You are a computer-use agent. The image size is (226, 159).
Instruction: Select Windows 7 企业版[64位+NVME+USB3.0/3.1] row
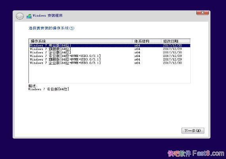(110, 63)
